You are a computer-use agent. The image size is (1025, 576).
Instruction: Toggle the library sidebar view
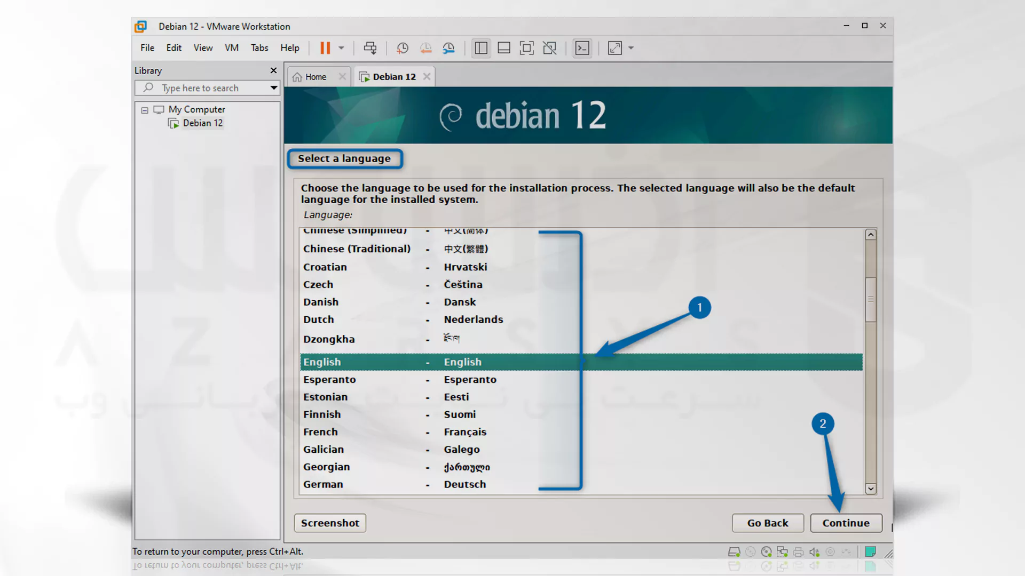click(481, 48)
